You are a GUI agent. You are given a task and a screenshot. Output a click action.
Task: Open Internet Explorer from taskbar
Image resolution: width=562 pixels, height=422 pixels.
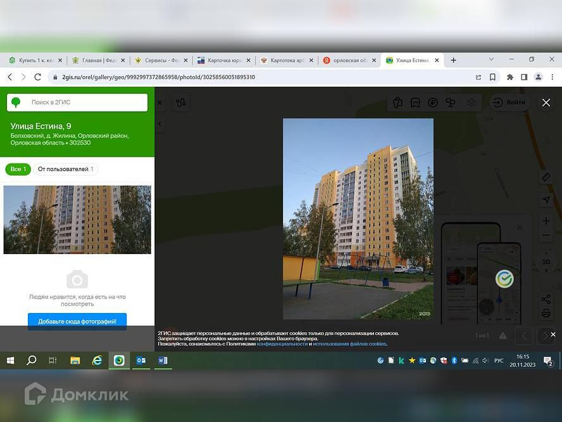pyautogui.click(x=97, y=361)
